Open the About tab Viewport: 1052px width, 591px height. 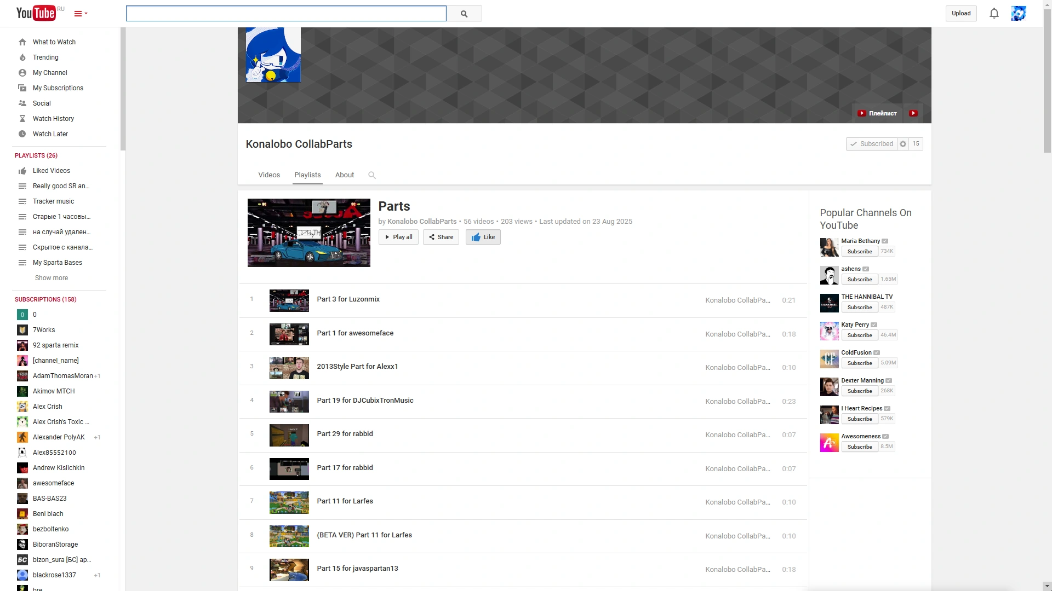coord(344,175)
